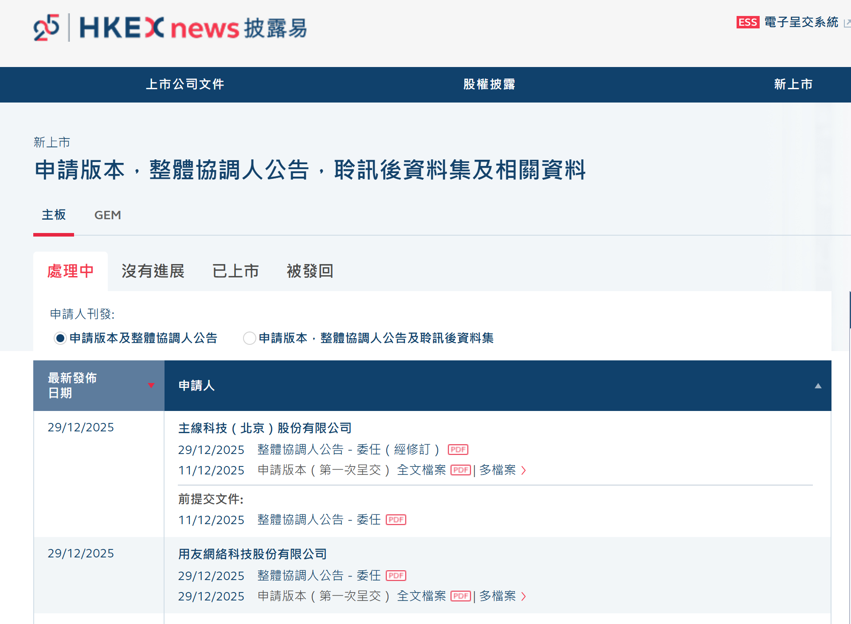Click 整體協調人公告 - 委任 text under 前提交文件

click(x=319, y=520)
